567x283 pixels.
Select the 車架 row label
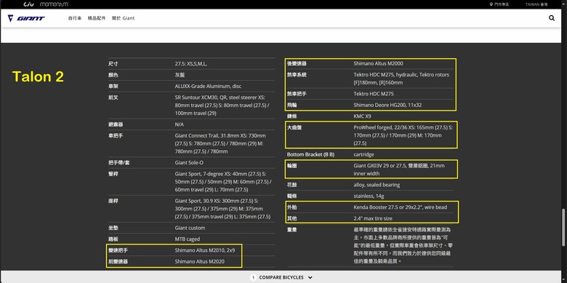point(113,86)
